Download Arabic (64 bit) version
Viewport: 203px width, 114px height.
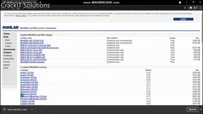[x=27, y=75]
